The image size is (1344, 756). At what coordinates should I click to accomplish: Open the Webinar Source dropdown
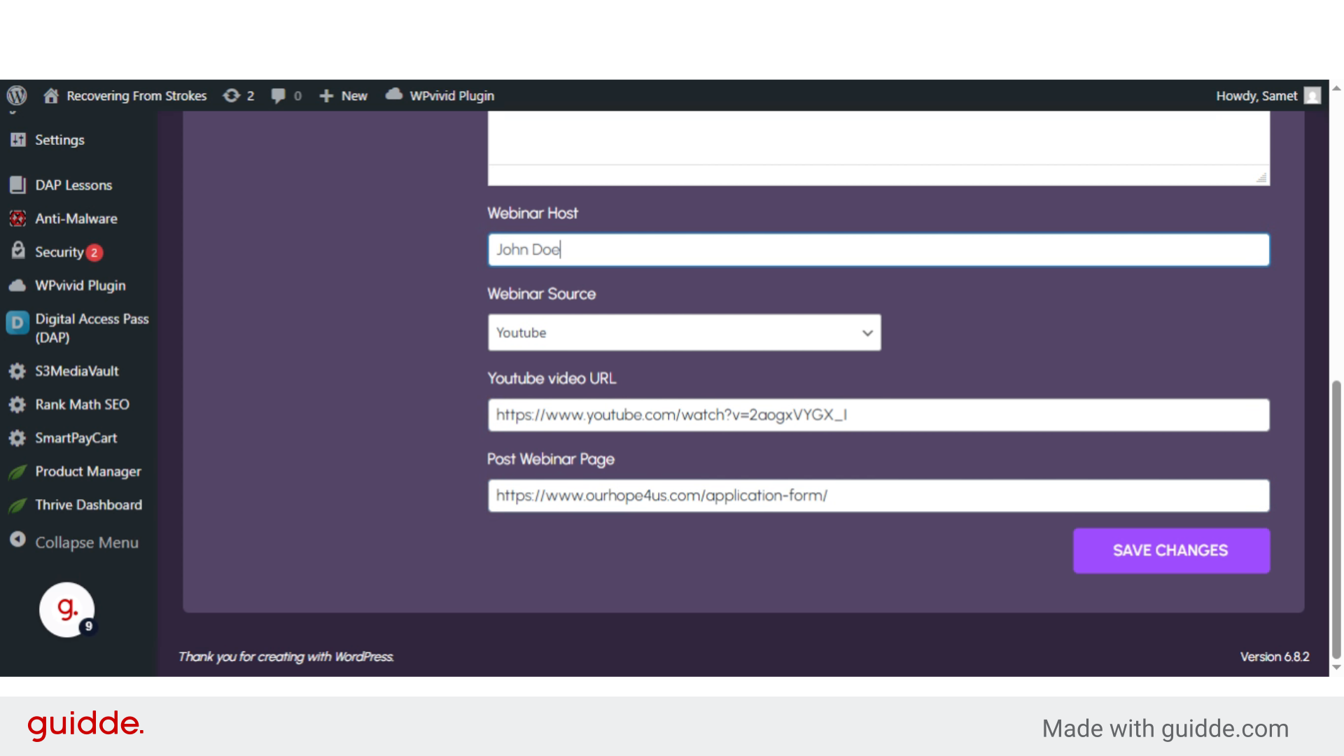point(684,332)
